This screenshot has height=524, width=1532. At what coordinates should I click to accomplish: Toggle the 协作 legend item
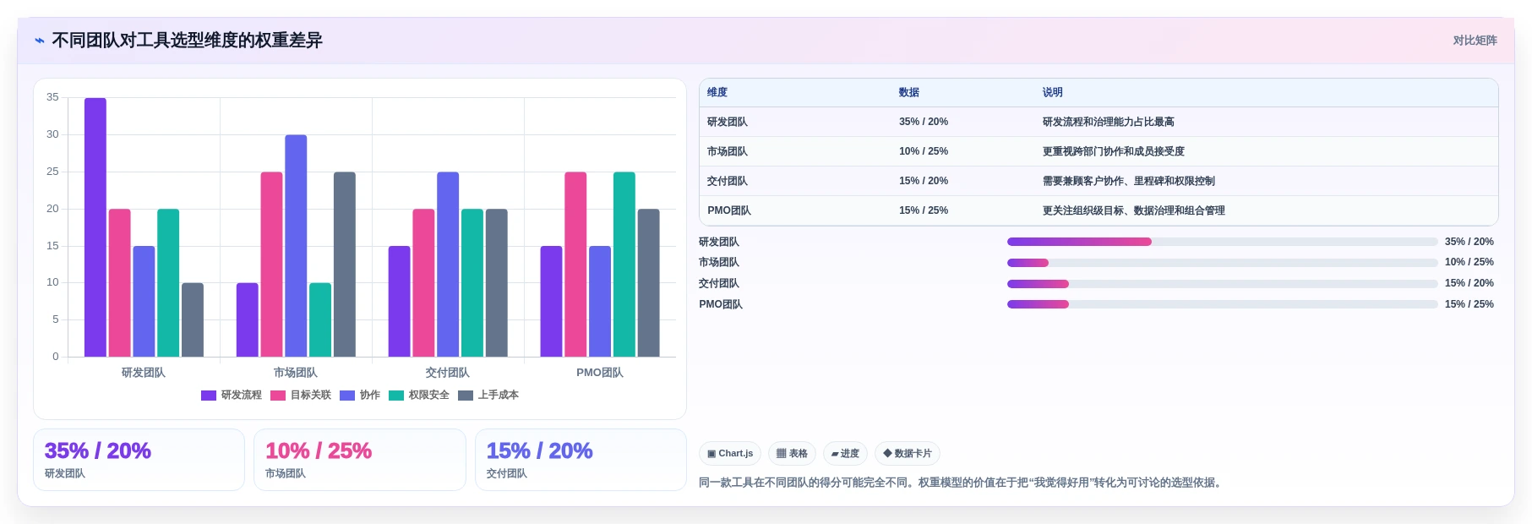coord(360,395)
